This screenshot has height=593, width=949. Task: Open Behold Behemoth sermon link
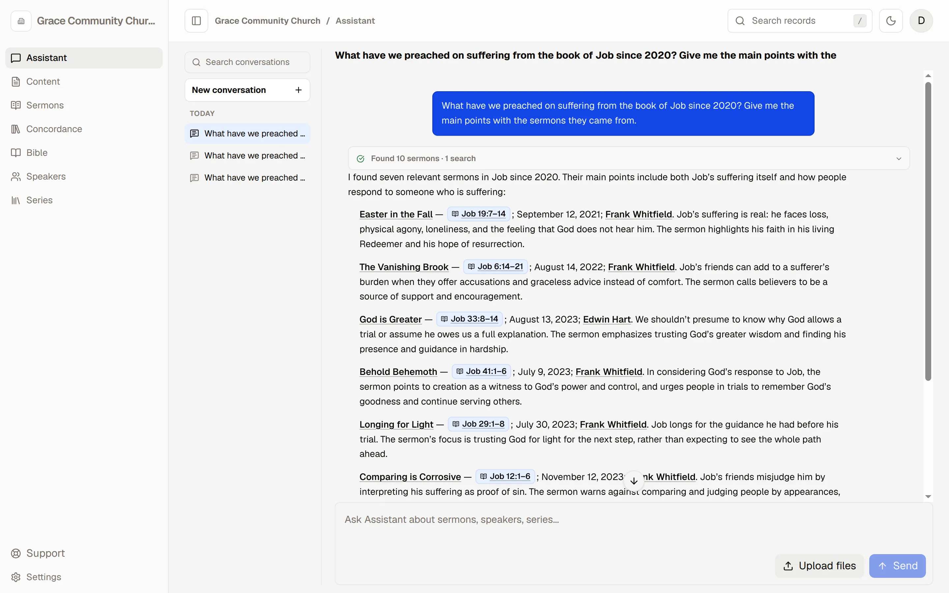coord(398,372)
